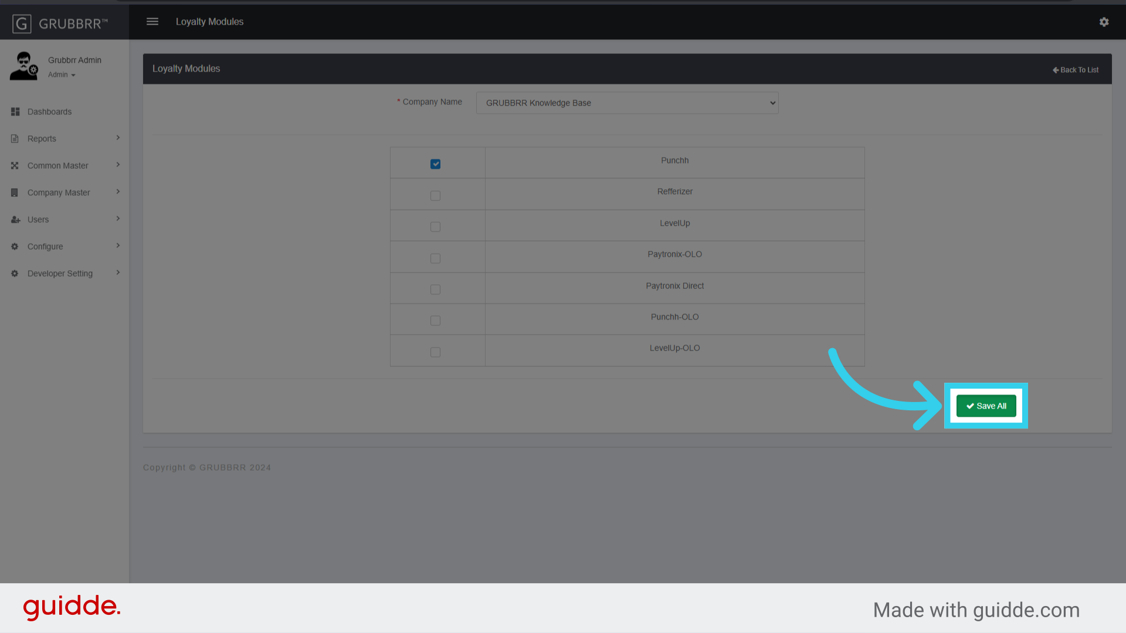The width and height of the screenshot is (1126, 633).
Task: Click the GRUBBRR brand name
Action: [x=73, y=24]
